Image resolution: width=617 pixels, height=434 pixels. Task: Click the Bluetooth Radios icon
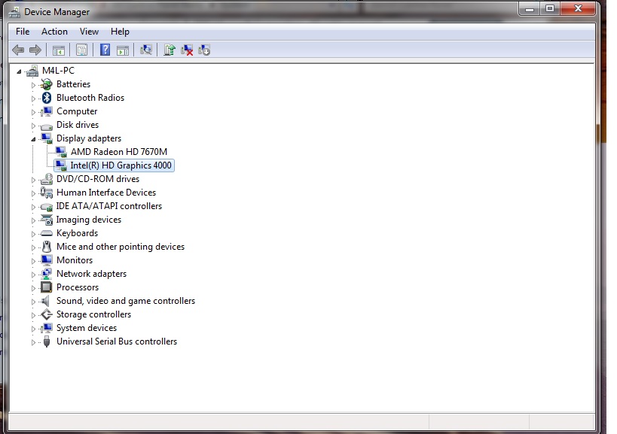coord(47,98)
